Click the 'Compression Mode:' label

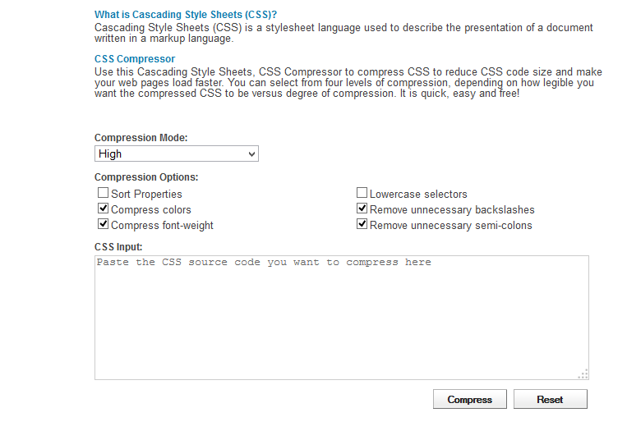point(141,138)
